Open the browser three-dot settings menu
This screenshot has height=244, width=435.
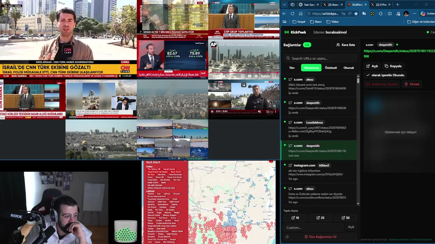[x=414, y=14]
